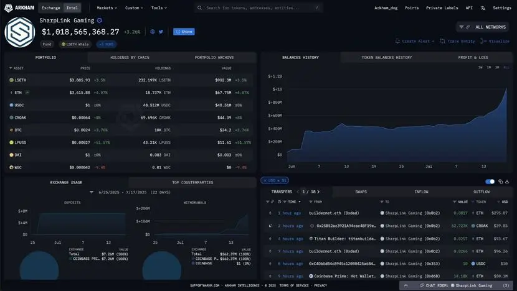
Task: Expand the +3 more tags chip
Action: tap(107, 44)
